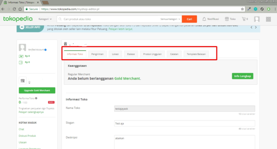Click Upgrade Gold Merchant button
Viewport: 277px width, 149px height.
pos(37,90)
